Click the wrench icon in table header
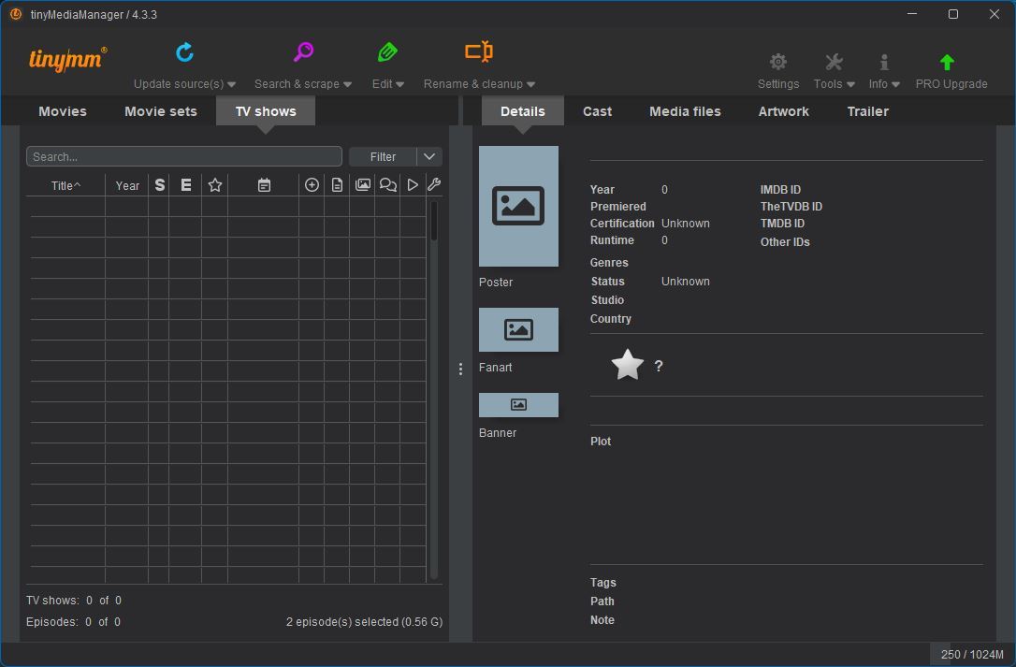 coord(434,185)
